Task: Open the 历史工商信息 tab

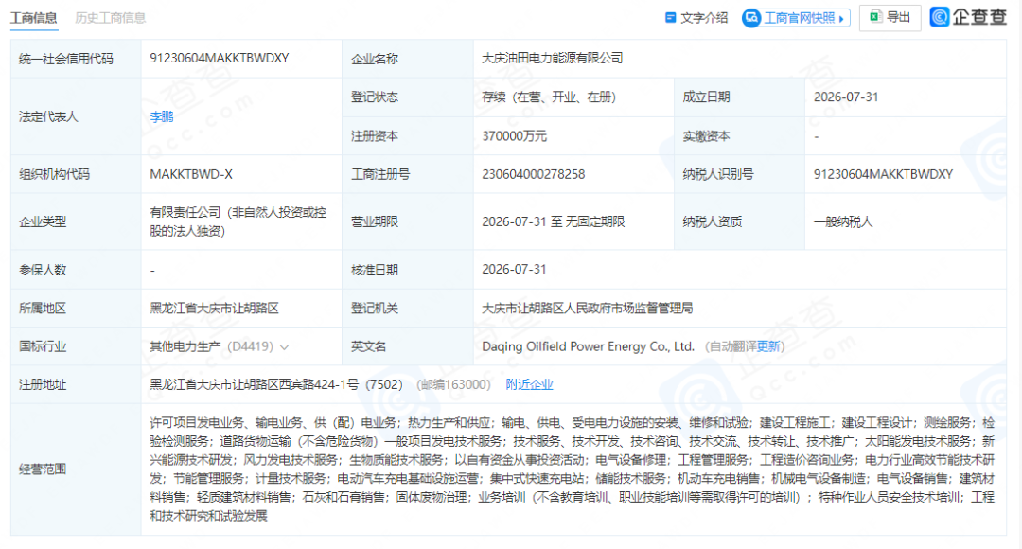Action: (110, 18)
